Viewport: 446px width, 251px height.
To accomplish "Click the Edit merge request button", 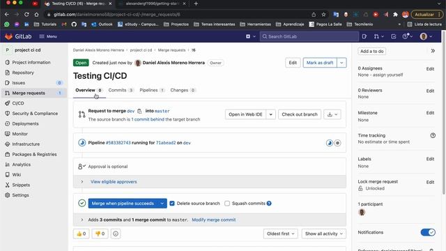I will tap(293, 63).
